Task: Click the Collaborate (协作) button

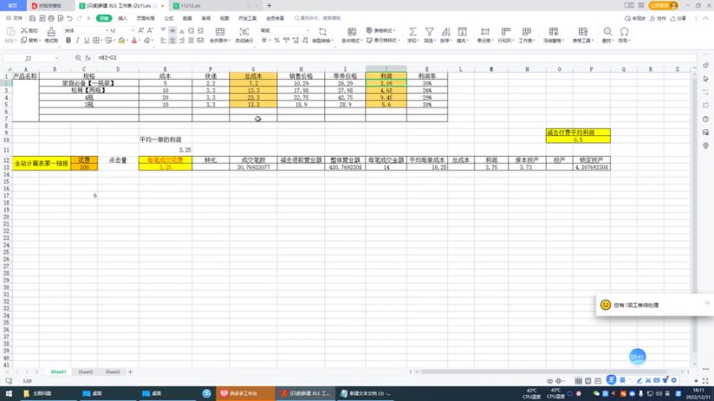Action: pos(657,18)
